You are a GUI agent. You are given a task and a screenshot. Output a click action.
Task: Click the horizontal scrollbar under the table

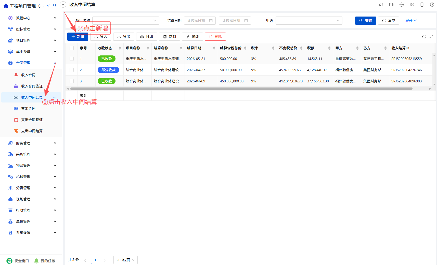pyautogui.click(x=241, y=89)
